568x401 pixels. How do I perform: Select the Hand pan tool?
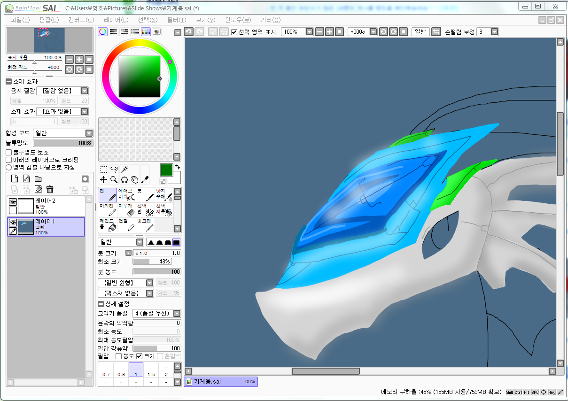point(135,179)
